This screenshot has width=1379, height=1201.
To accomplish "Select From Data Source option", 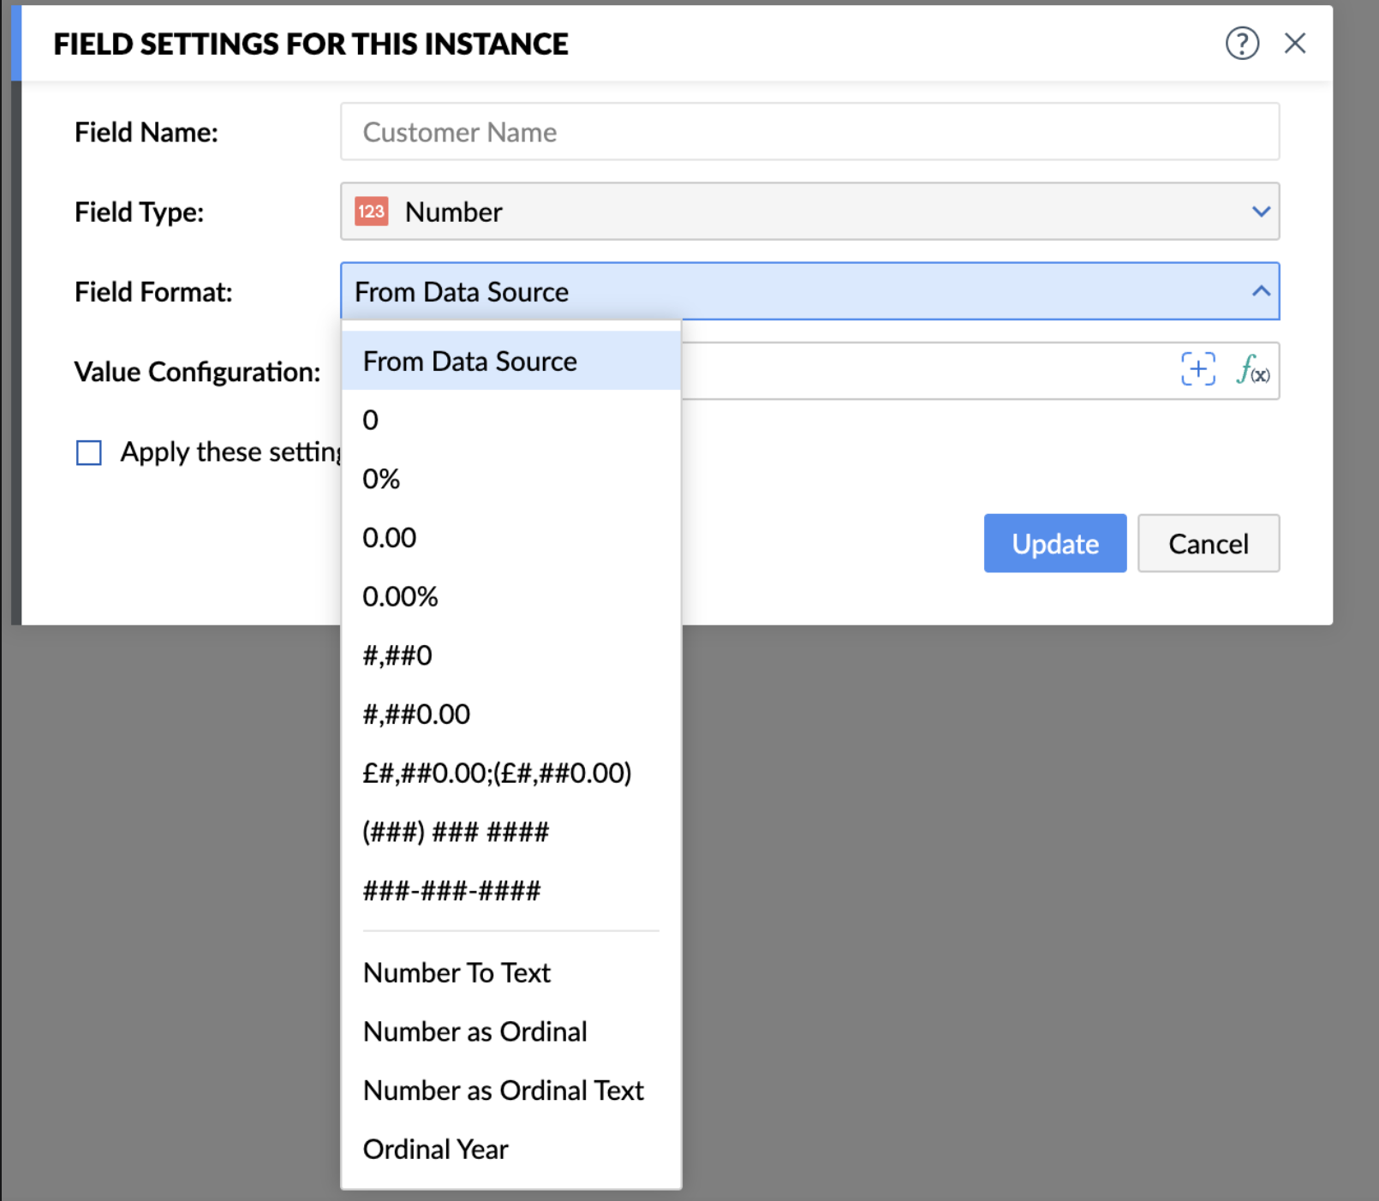I will (x=469, y=361).
